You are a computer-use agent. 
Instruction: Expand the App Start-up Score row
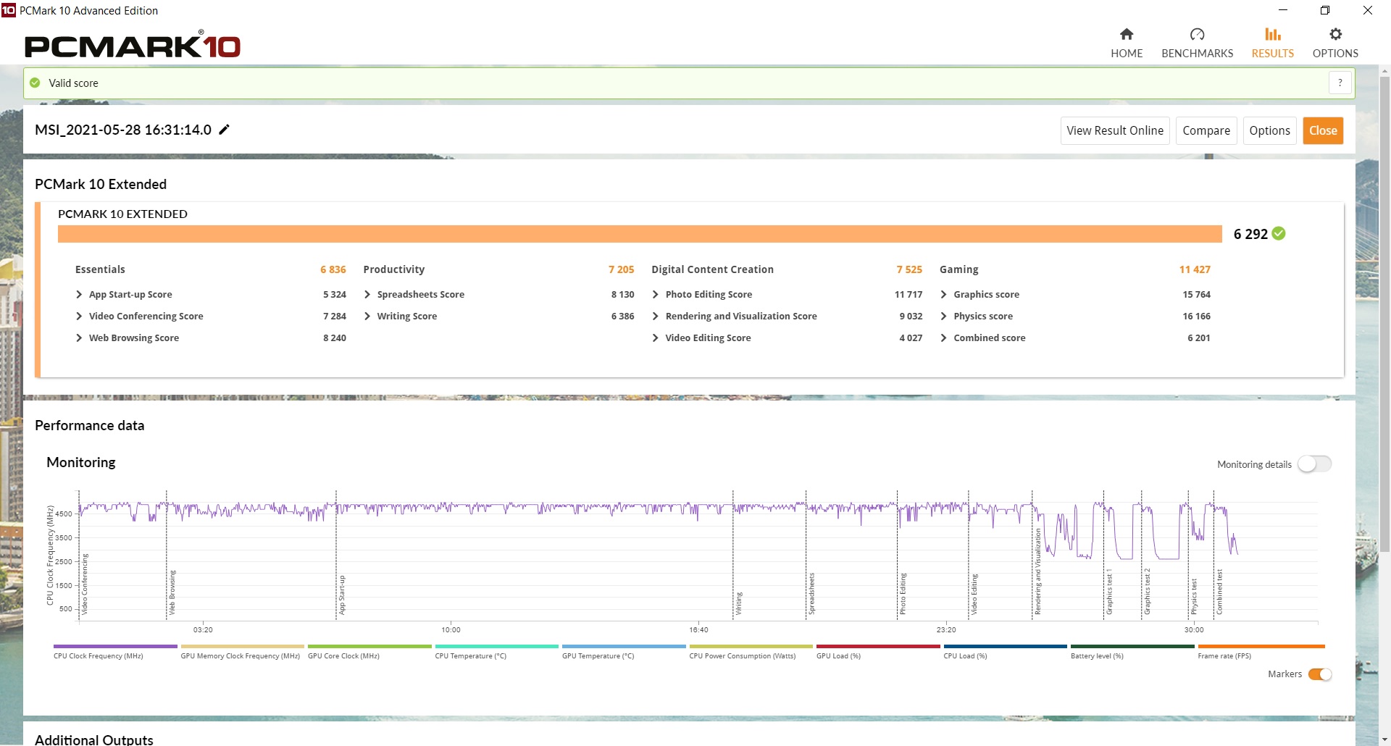pyautogui.click(x=79, y=295)
